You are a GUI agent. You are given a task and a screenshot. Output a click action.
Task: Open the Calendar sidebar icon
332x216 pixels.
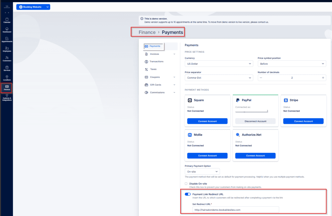point(7,20)
